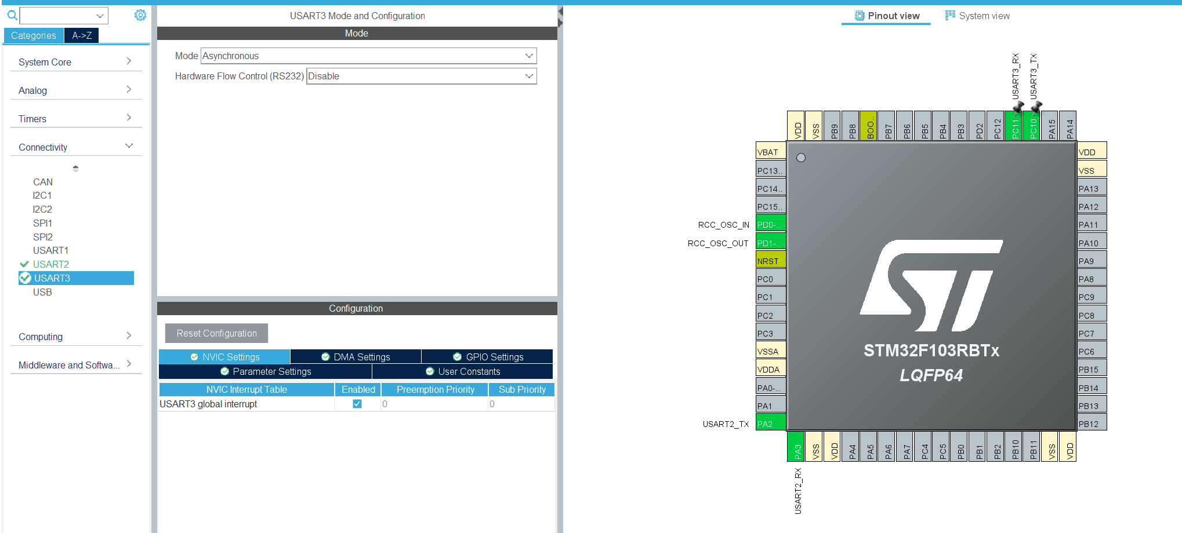Open the Parameter Settings tab
Image resolution: width=1182 pixels, height=533 pixels.
265,371
